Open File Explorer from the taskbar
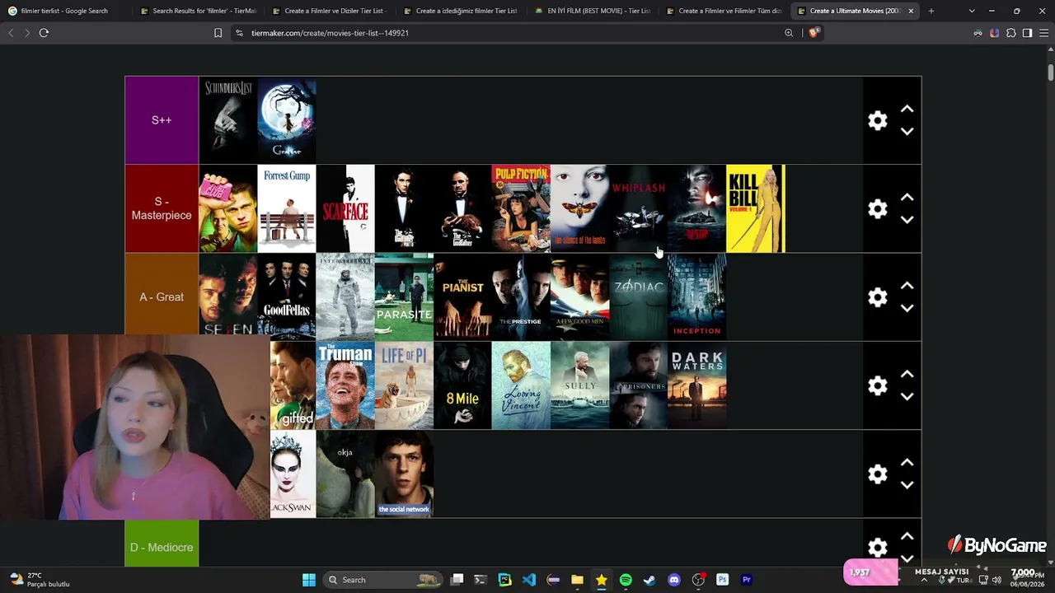 pos(577,580)
